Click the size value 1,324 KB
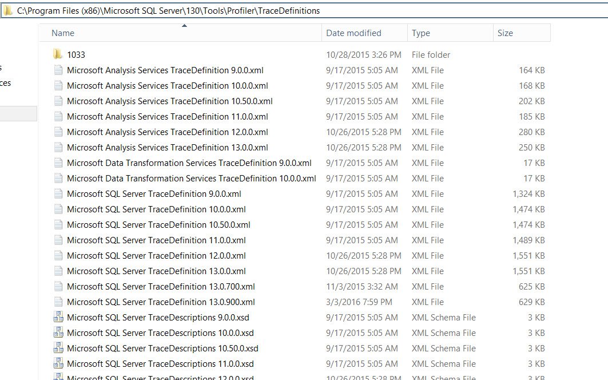This screenshot has width=608, height=380. point(528,193)
